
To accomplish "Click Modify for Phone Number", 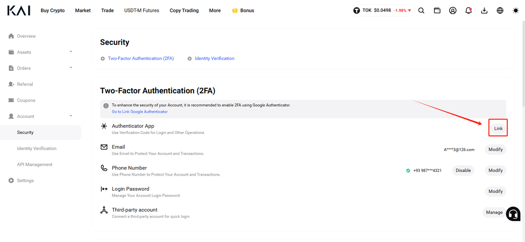I will point(495,170).
